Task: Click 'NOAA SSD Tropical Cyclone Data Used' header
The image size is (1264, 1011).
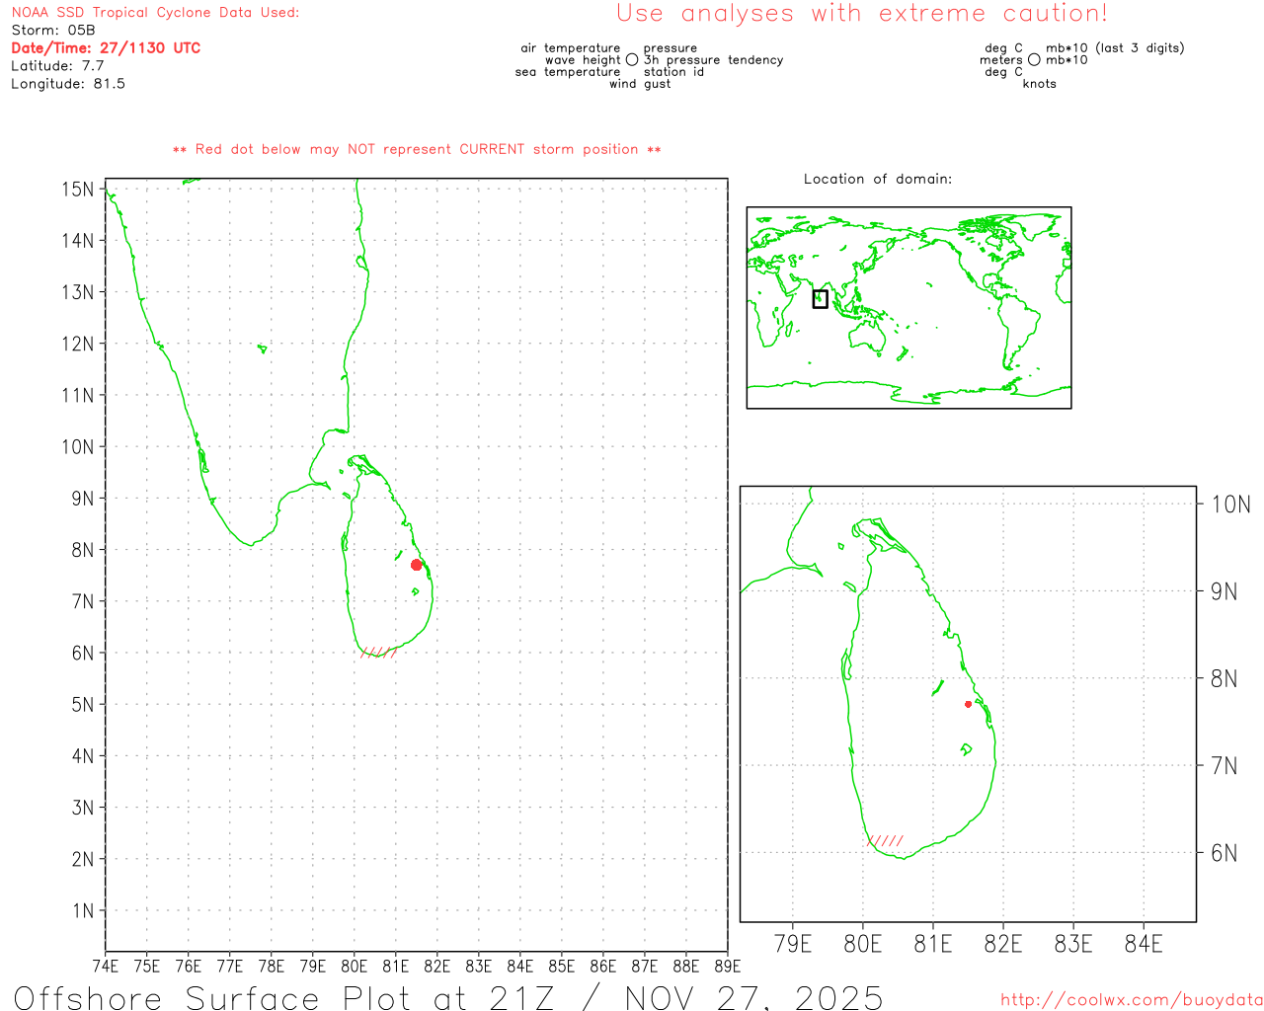Action: 155,13
